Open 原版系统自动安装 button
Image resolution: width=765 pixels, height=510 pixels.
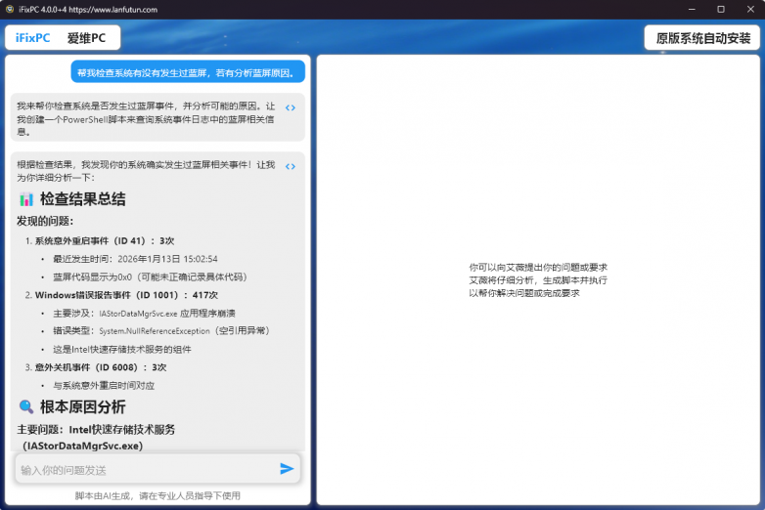point(701,38)
